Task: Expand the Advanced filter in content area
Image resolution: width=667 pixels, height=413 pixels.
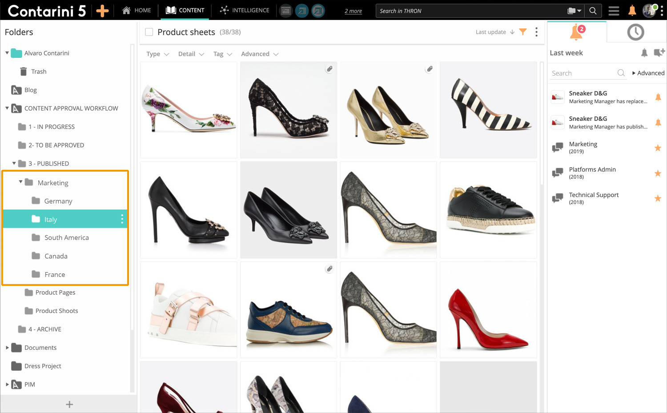Action: (260, 54)
